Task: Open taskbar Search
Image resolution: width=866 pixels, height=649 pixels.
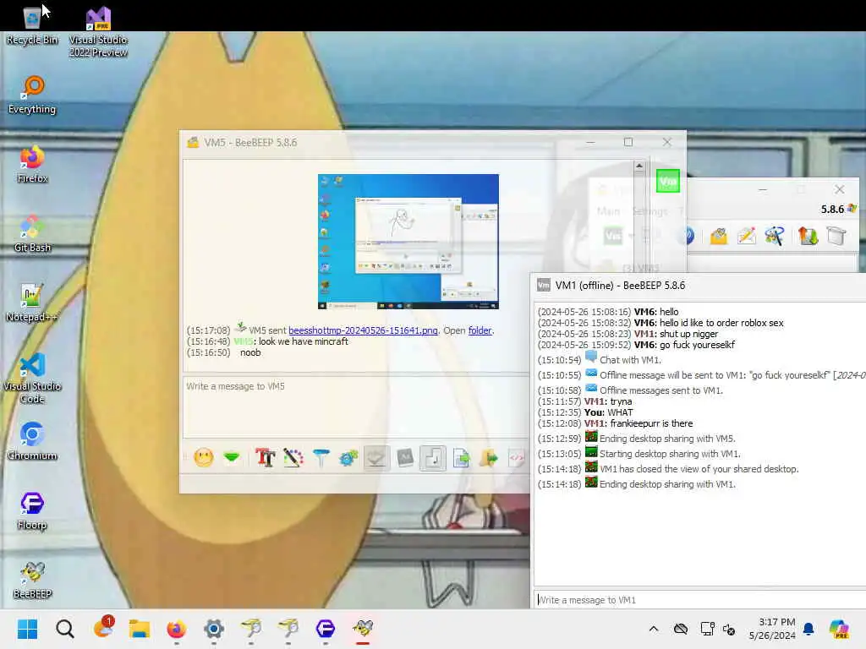Action: pyautogui.click(x=64, y=629)
